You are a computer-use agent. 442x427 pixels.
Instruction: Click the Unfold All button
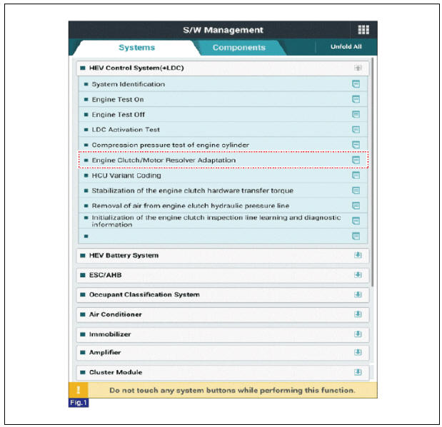pos(346,47)
